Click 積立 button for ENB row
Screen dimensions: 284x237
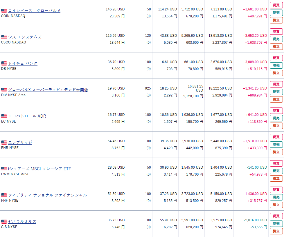(276, 152)
